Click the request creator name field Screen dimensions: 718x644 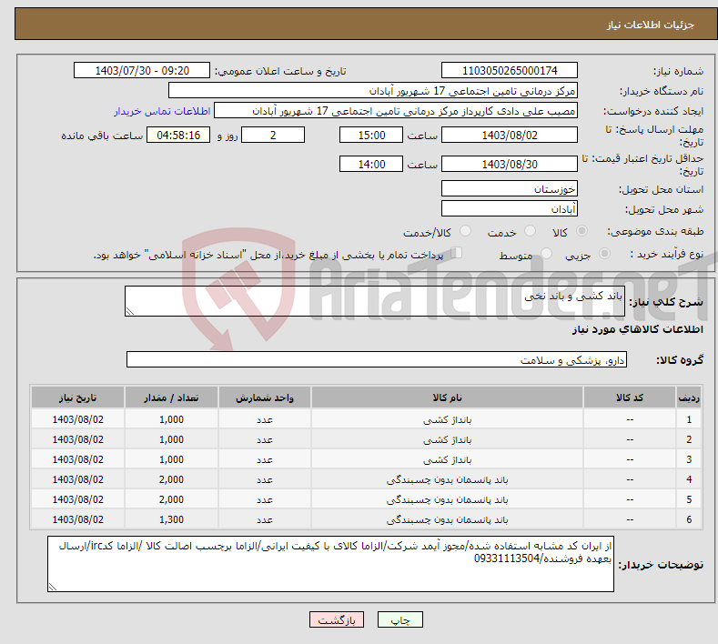pyautogui.click(x=396, y=111)
